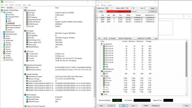Open LinX Graphs menu

coord(110,5)
